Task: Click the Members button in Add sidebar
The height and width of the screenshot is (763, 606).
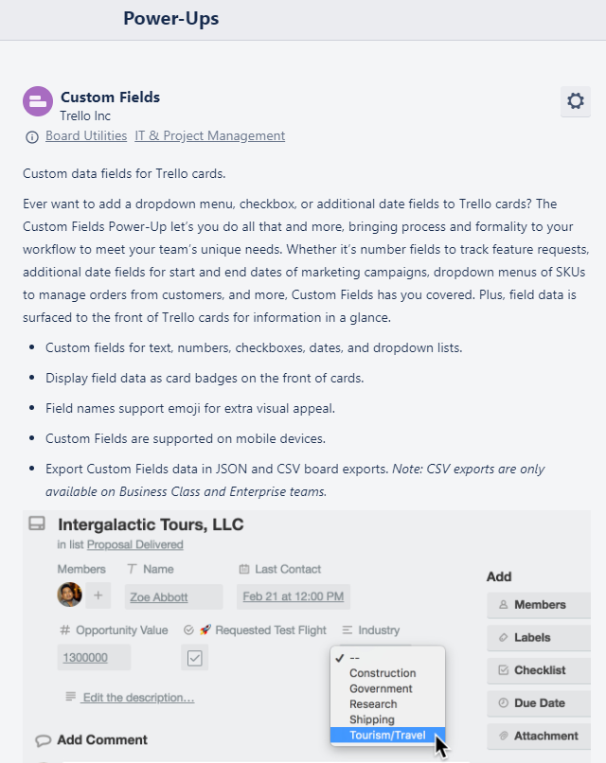Action: click(x=538, y=605)
